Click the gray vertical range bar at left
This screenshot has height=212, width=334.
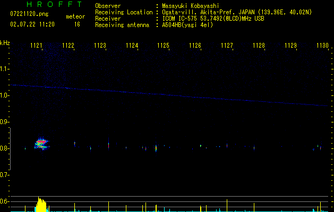(x=10, y=148)
